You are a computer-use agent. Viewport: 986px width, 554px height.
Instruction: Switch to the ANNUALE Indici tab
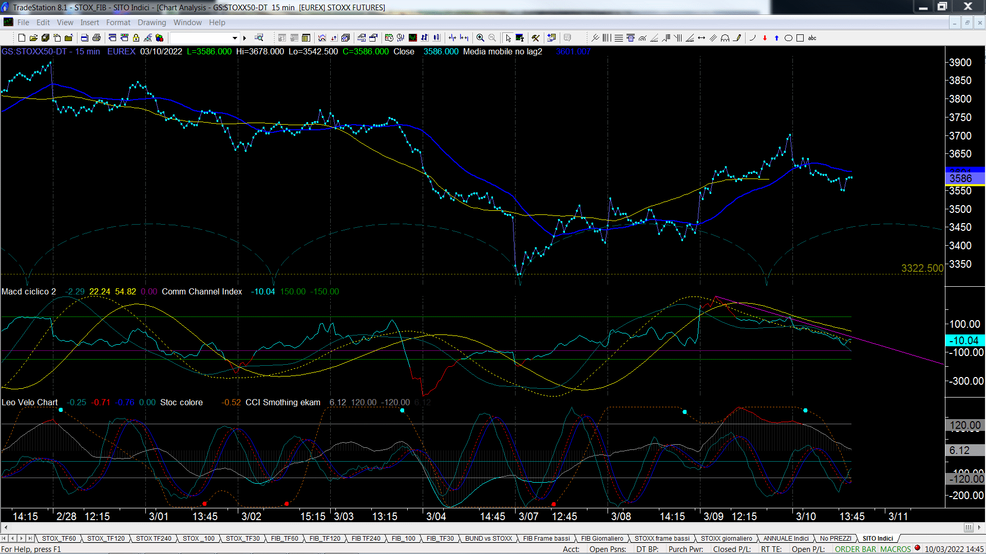click(x=786, y=539)
